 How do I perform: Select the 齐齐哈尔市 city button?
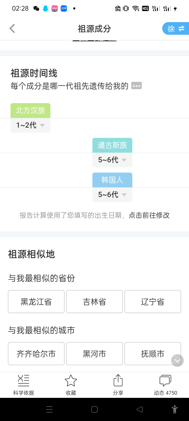(x=36, y=354)
